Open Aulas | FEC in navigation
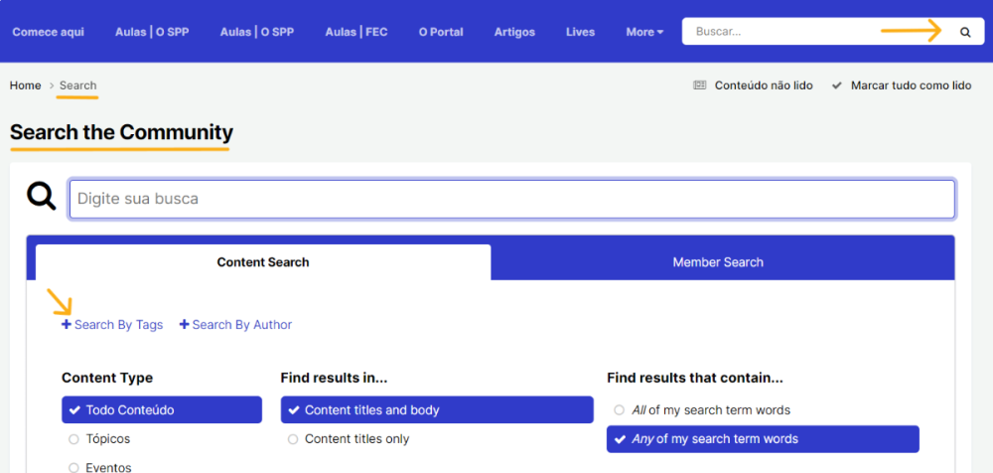This screenshot has height=473, width=993. tap(355, 32)
